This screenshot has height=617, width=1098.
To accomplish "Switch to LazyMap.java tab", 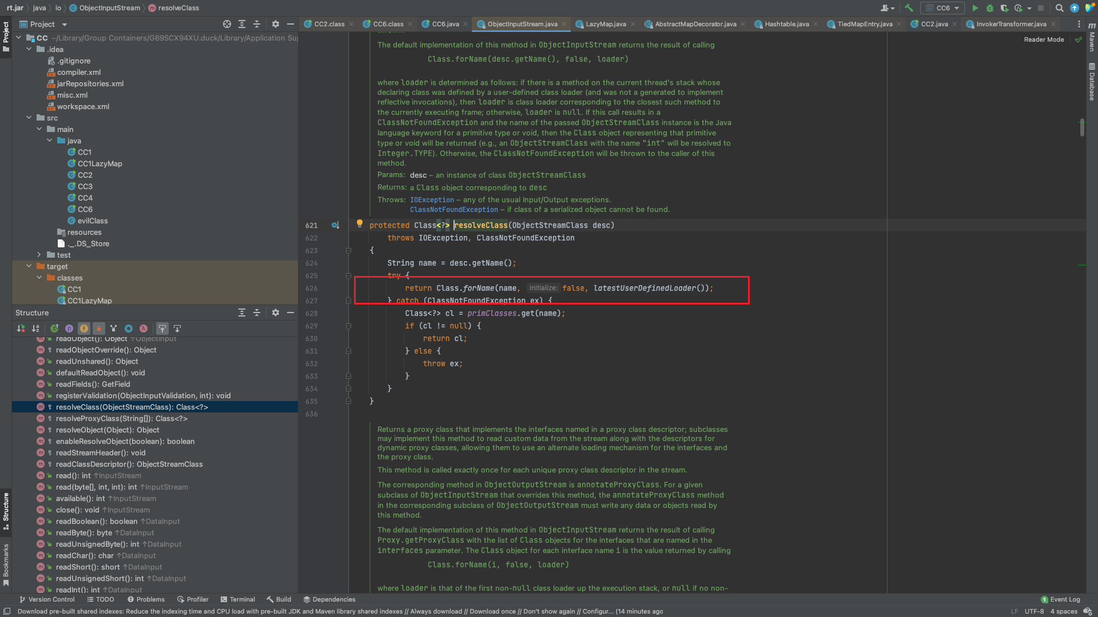I will click(606, 24).
